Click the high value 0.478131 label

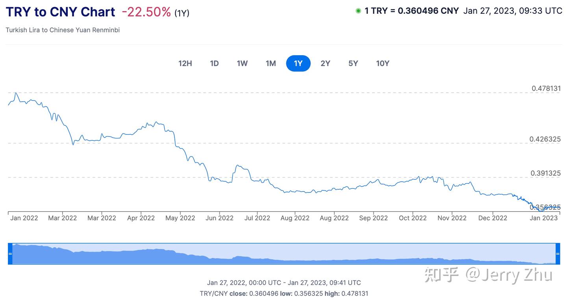coord(547,88)
